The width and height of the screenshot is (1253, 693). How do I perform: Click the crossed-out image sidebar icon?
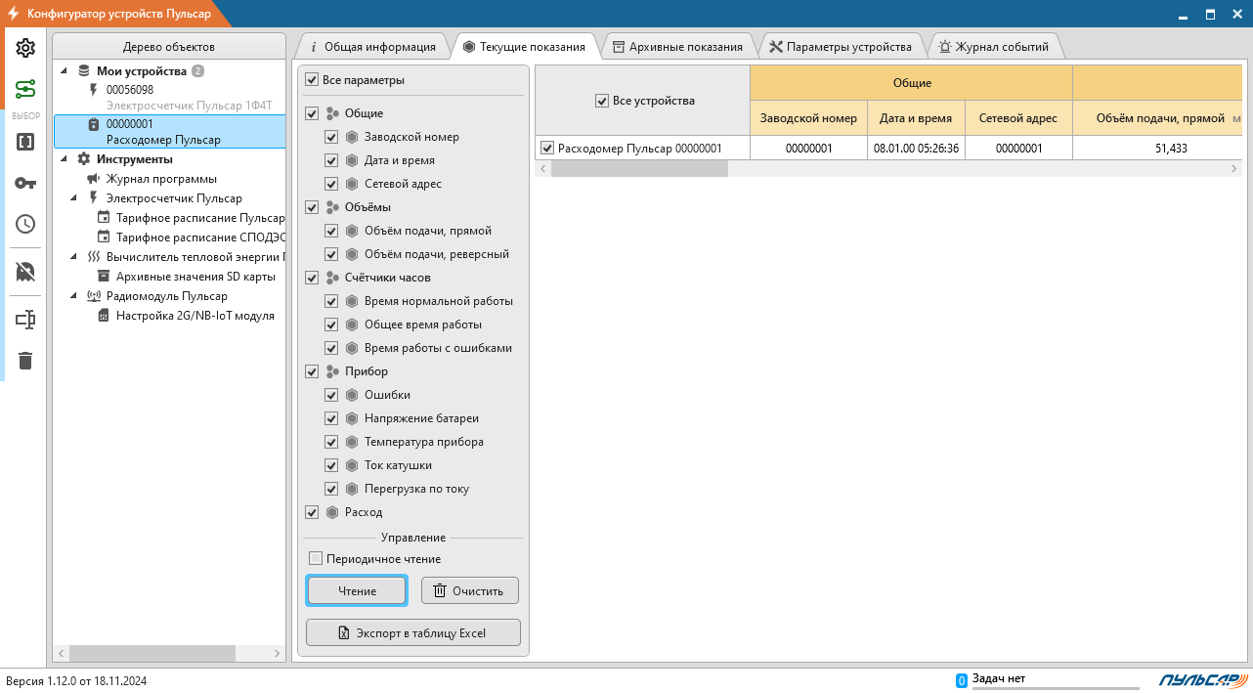pyautogui.click(x=25, y=272)
